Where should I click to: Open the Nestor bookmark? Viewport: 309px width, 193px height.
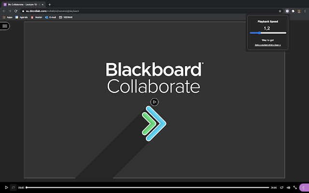37,17
